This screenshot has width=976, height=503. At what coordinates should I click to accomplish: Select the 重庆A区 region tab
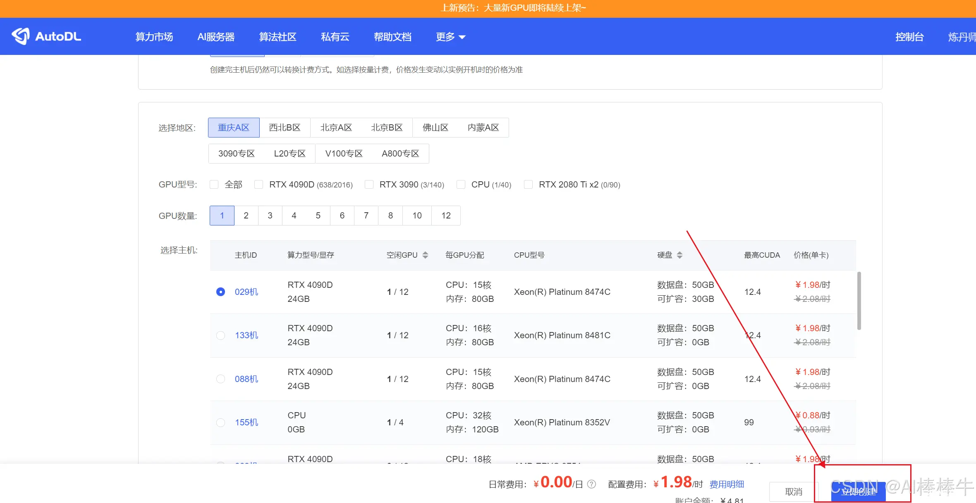234,128
